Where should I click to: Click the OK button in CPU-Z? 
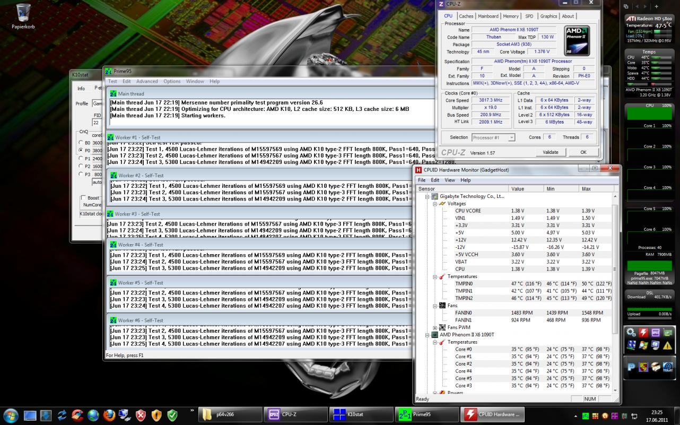583,152
